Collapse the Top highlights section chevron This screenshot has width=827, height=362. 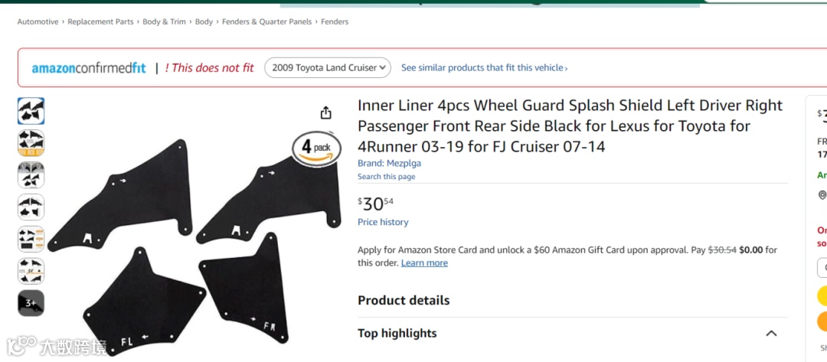tap(771, 334)
